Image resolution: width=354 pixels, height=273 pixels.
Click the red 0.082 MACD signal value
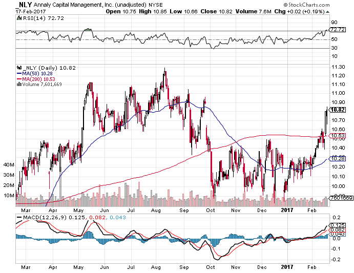[97, 218]
